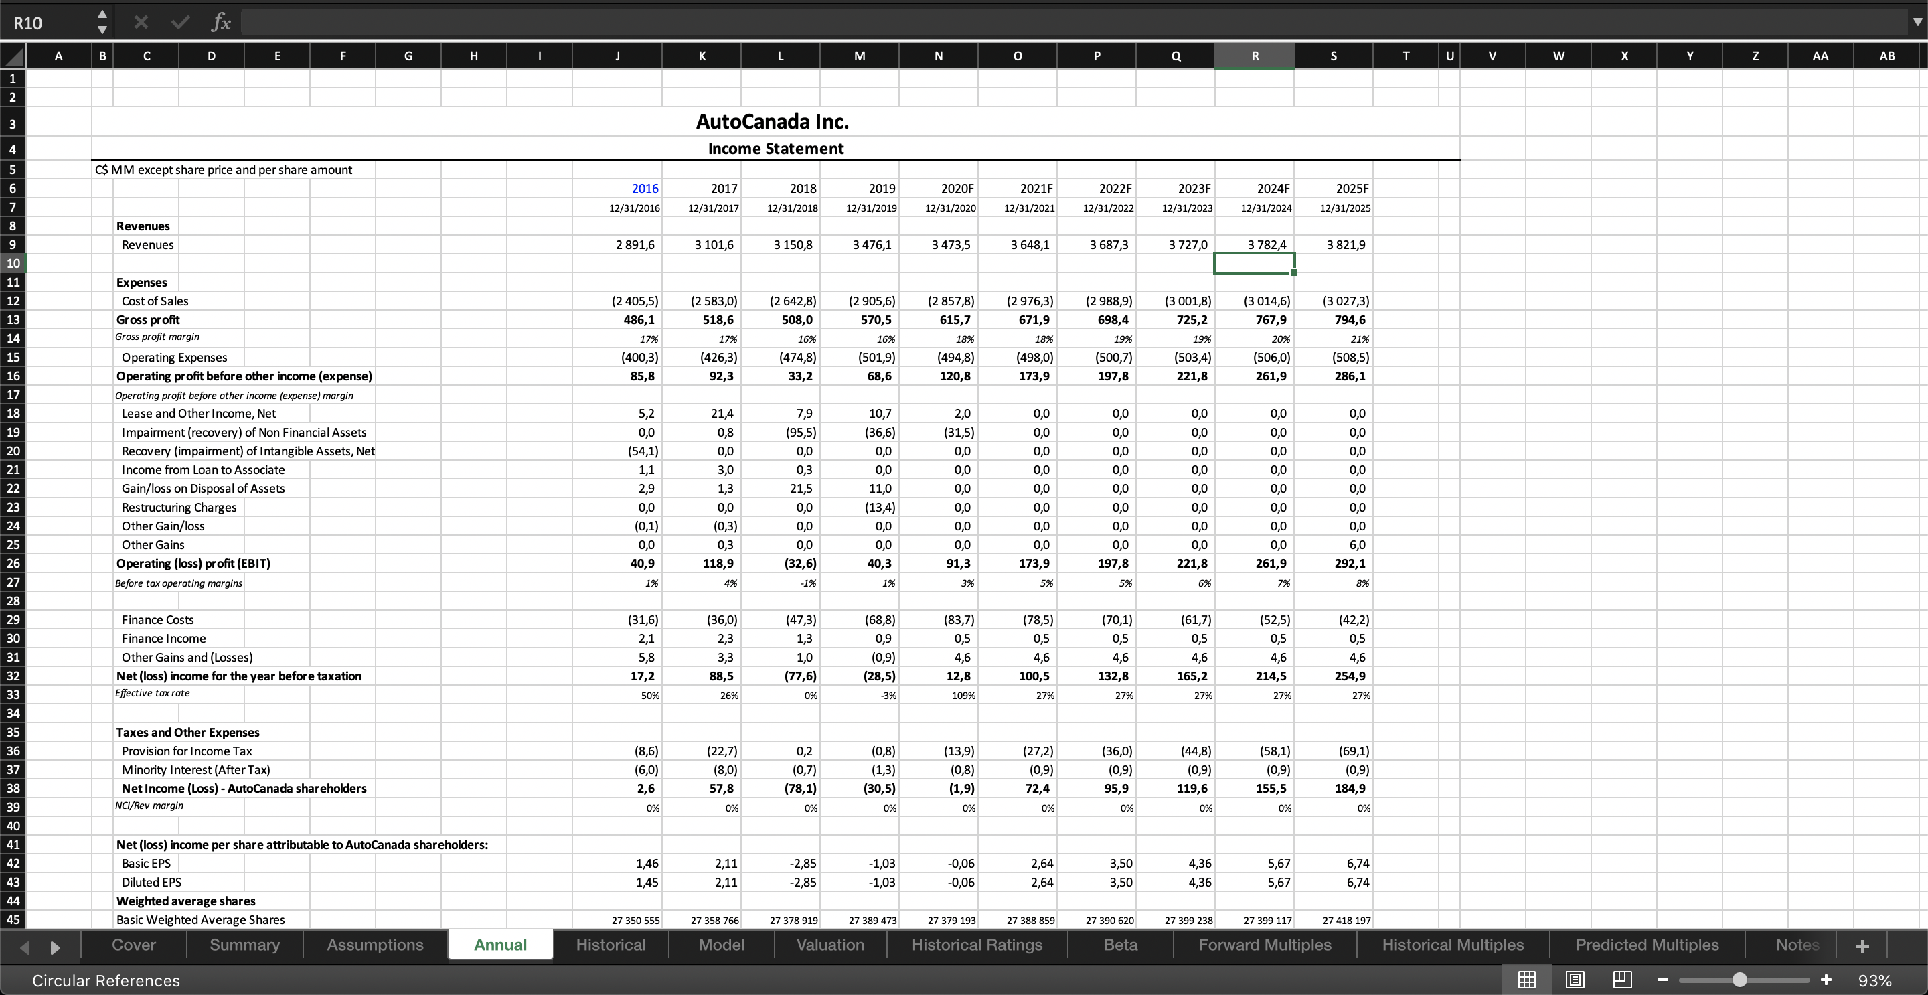Select all cells with corner triangle
Image resolution: width=1928 pixels, height=995 pixels.
13,56
